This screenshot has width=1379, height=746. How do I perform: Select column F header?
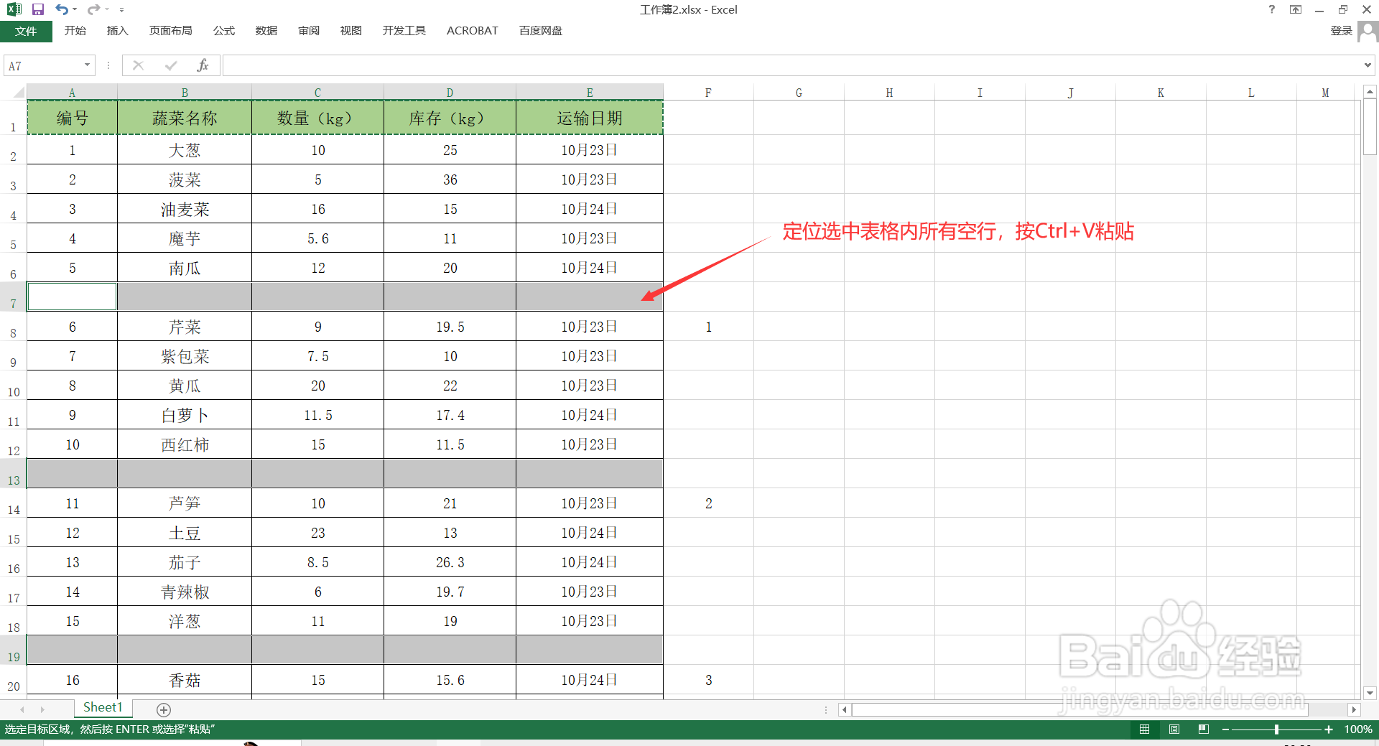point(708,92)
